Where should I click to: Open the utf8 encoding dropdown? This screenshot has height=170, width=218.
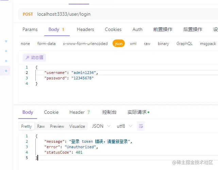(x=124, y=126)
